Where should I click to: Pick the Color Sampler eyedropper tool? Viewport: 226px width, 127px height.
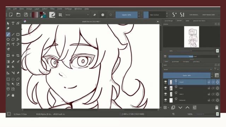coord(13,62)
